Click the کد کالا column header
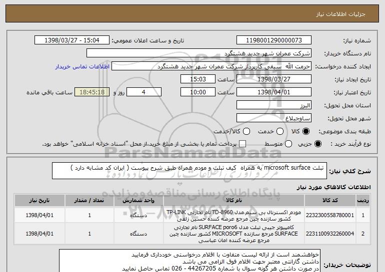 coord(330,201)
